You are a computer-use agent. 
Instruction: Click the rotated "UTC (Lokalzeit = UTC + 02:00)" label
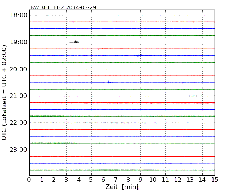point(4,93)
